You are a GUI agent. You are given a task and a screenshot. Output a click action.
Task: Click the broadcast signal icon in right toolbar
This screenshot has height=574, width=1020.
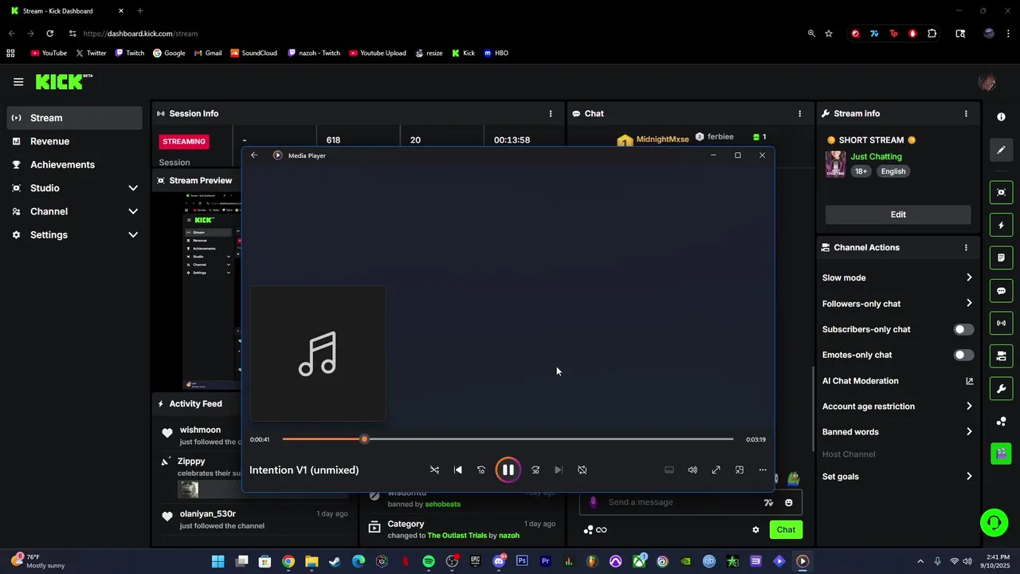coord(1002,324)
